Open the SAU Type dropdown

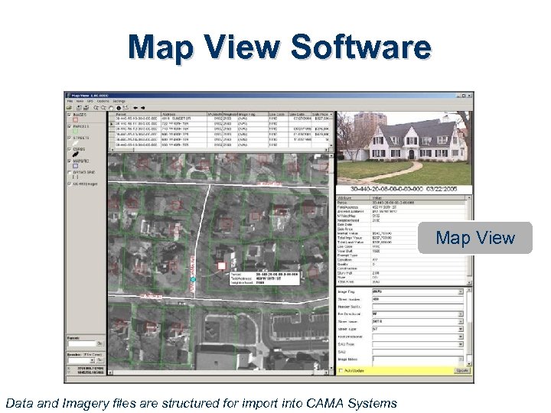click(461, 344)
